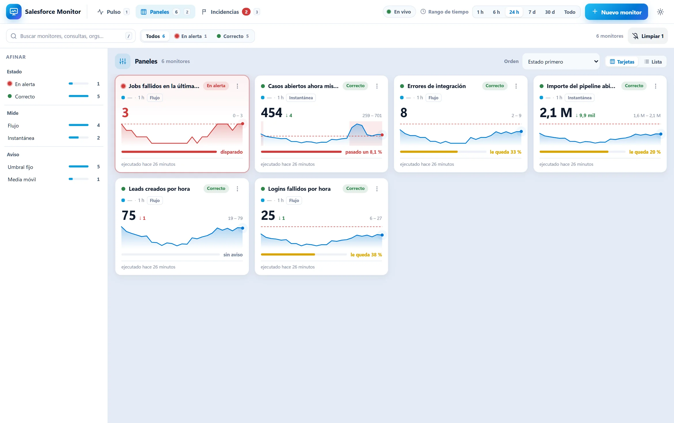674x423 pixels.
Task: Click the clock icon next to Rango de tiempo
Action: (423, 12)
